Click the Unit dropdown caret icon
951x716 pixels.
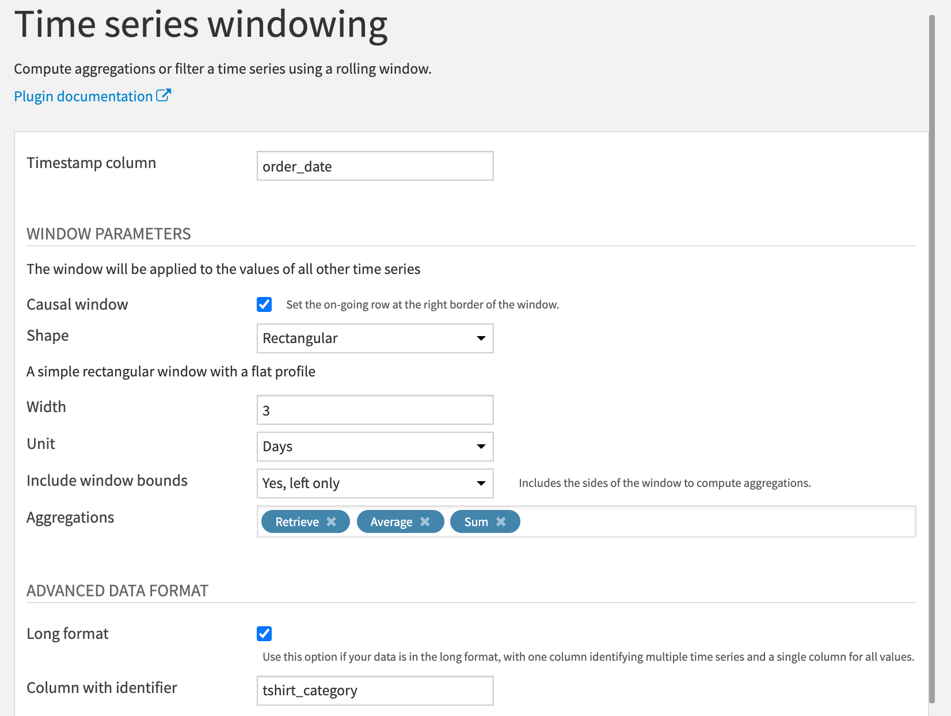click(481, 446)
